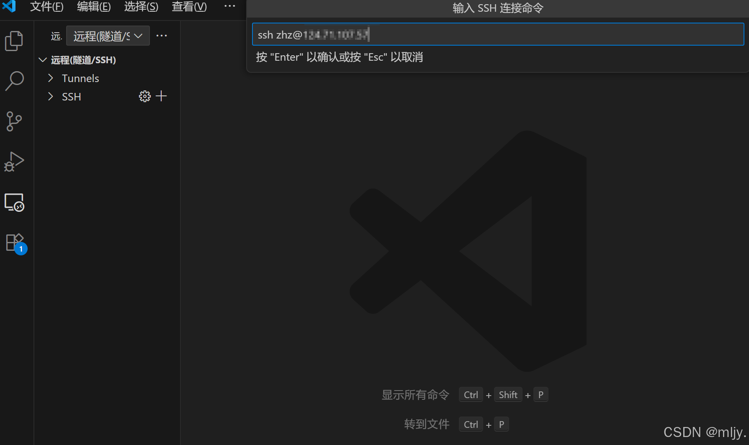Click the menu bar overflow ellipsis
This screenshot has width=749, height=445.
click(229, 6)
